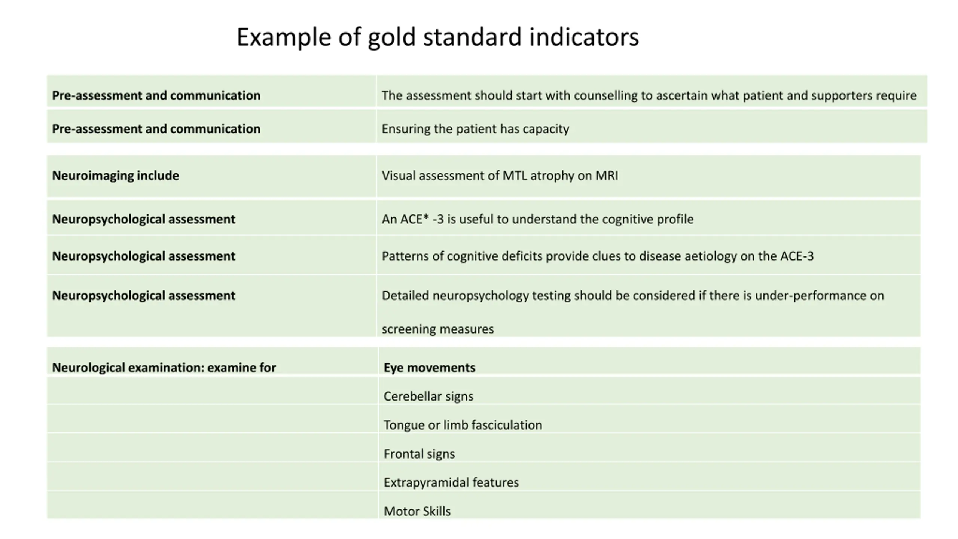Click the 'Neuroimaging include' row label

[x=115, y=176]
